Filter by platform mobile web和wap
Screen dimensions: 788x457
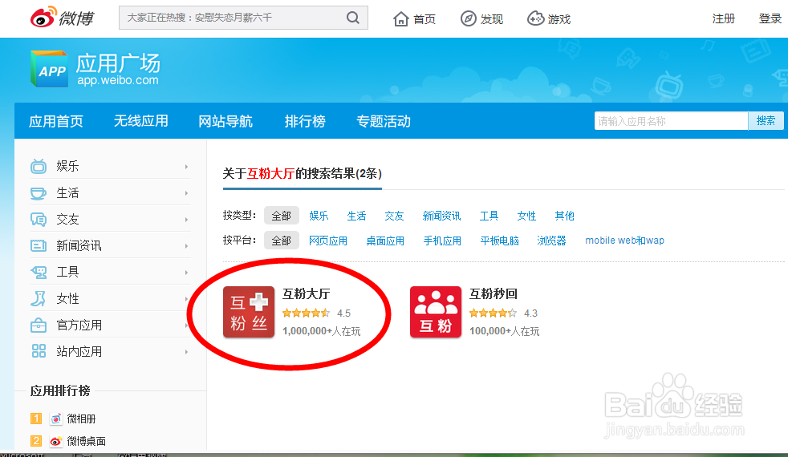624,241
